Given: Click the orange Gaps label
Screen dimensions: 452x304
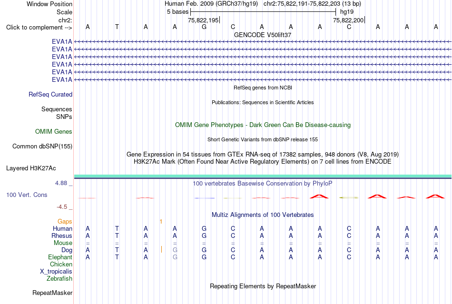Looking at the screenshot, I should tap(65, 222).
